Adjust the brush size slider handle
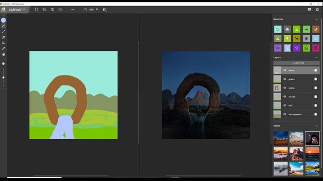The image size is (323, 181). coord(4,77)
